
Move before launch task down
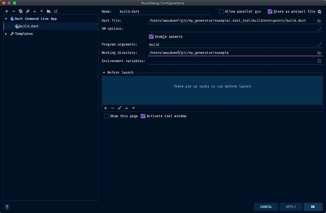coord(133,108)
